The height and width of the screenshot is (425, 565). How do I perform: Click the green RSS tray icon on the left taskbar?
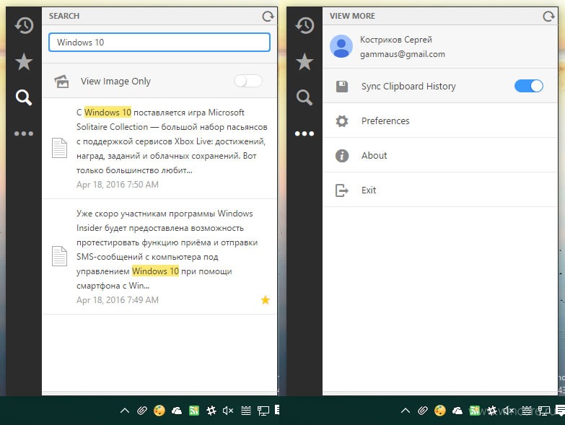194,411
